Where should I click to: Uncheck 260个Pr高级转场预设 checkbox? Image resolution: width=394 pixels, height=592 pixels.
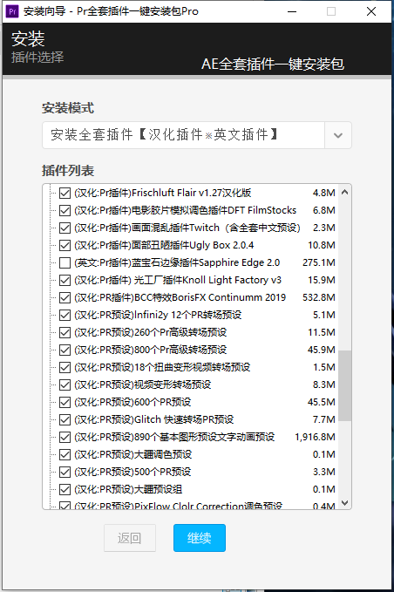pos(65,333)
